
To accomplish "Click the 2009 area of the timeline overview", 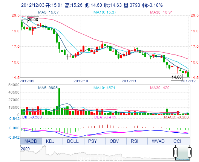I will click(25, 149).
